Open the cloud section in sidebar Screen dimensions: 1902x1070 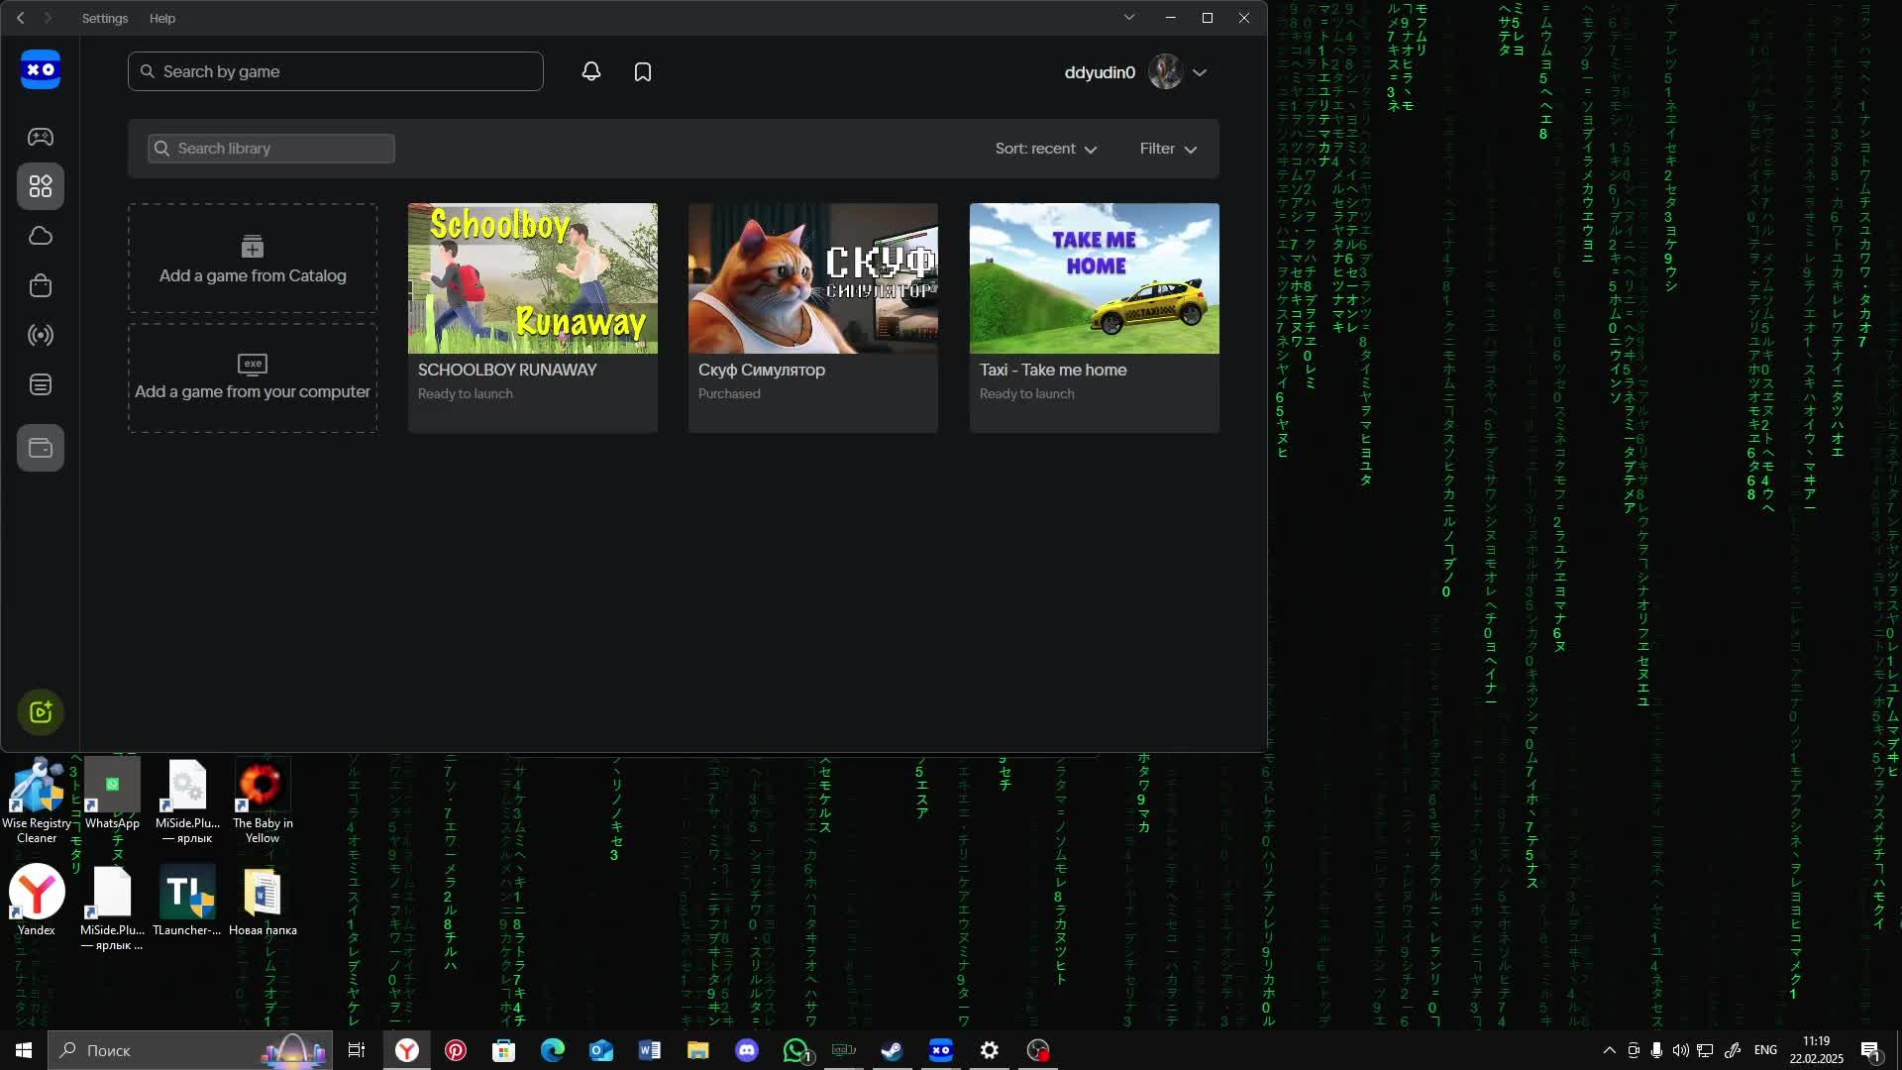click(41, 236)
